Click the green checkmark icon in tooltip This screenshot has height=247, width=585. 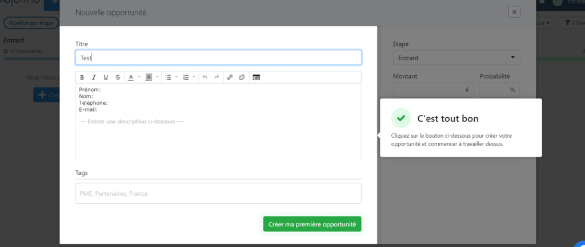(x=401, y=118)
